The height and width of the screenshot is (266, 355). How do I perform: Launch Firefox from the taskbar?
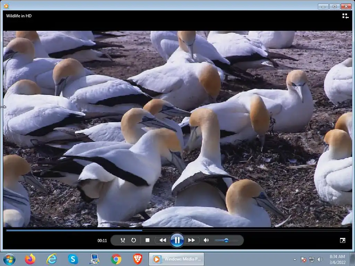point(30,259)
